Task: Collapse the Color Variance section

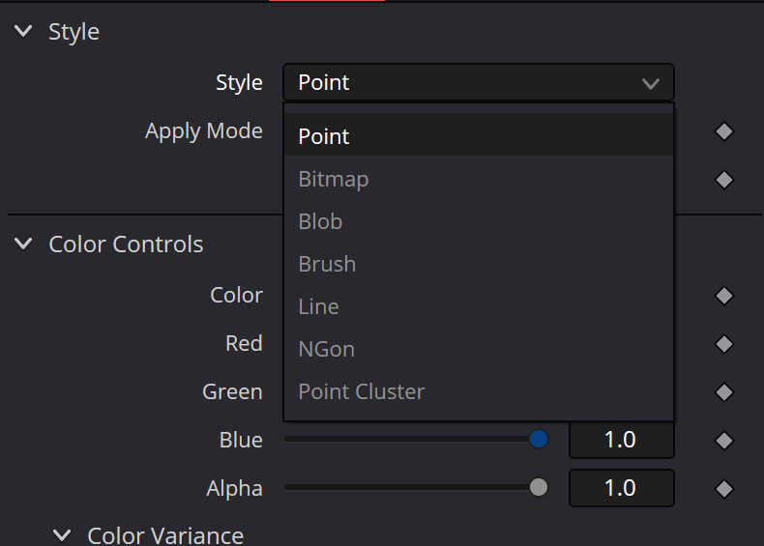Action: 62,535
